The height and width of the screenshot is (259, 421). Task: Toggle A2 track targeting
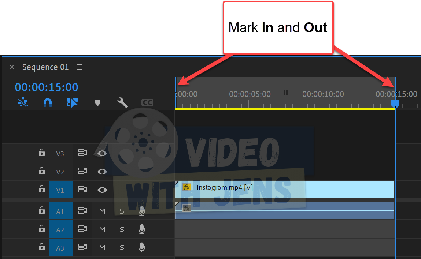pyautogui.click(x=61, y=229)
